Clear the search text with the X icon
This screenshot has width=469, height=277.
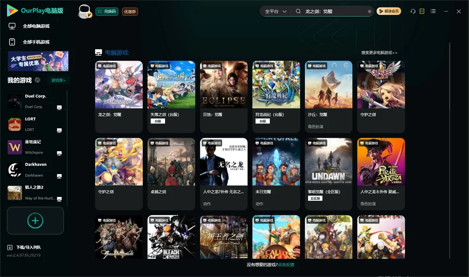click(x=370, y=12)
